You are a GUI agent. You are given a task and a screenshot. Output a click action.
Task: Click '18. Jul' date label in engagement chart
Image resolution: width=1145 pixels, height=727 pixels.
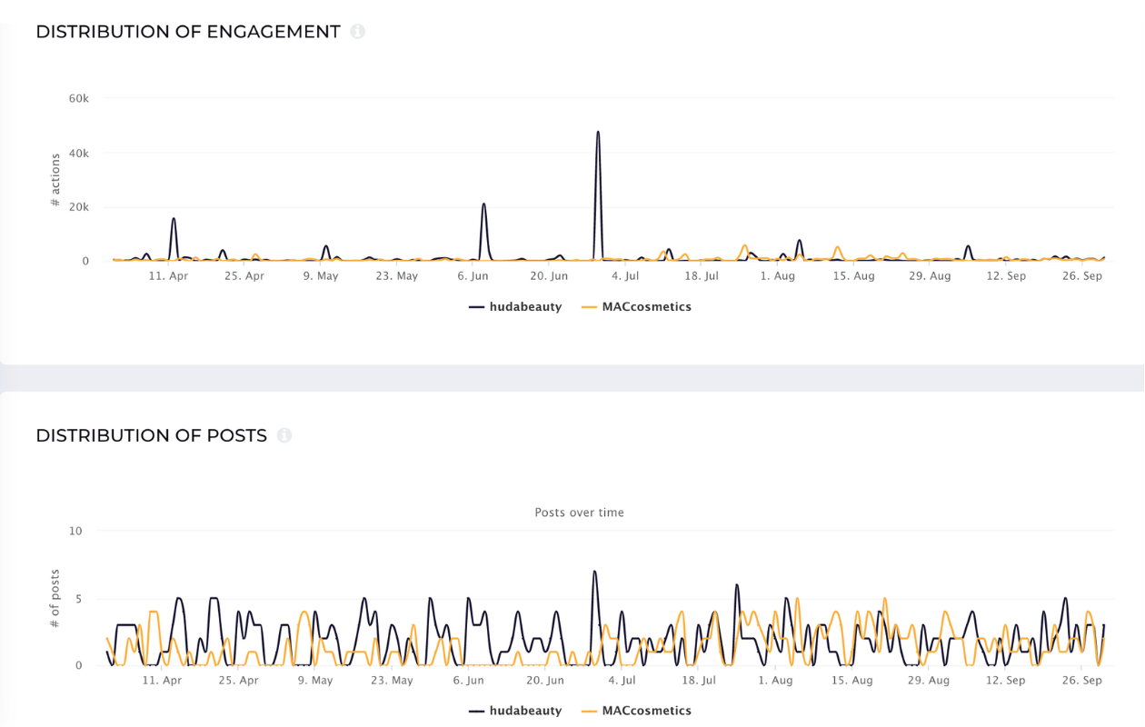click(x=702, y=276)
